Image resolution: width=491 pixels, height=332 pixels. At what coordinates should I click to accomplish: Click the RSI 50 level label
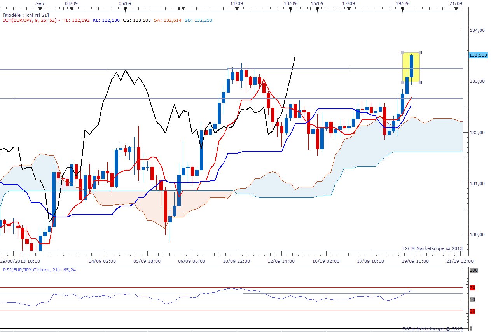tap(472, 299)
